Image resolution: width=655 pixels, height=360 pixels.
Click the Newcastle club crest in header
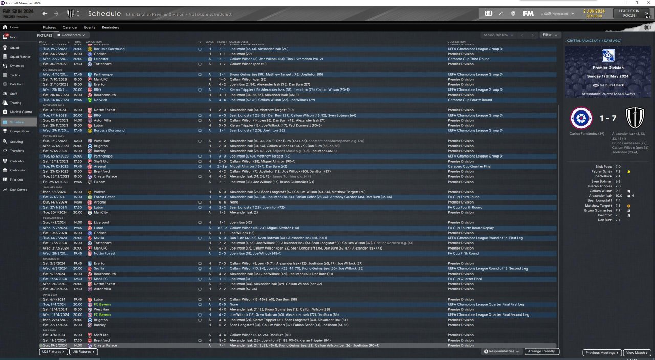coord(71,14)
